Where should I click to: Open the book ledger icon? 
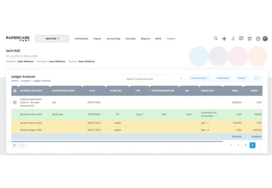coord(241,39)
